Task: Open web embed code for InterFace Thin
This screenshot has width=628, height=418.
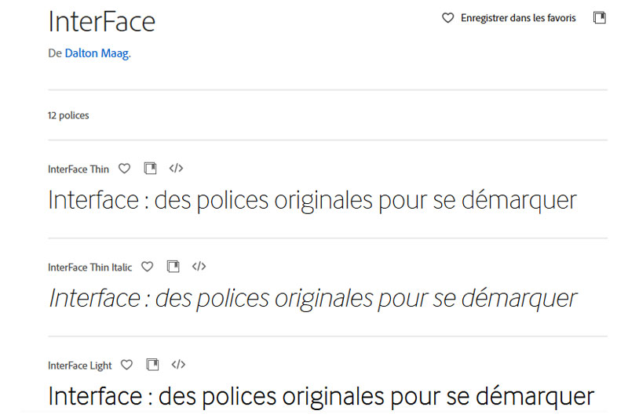Action: [176, 169]
